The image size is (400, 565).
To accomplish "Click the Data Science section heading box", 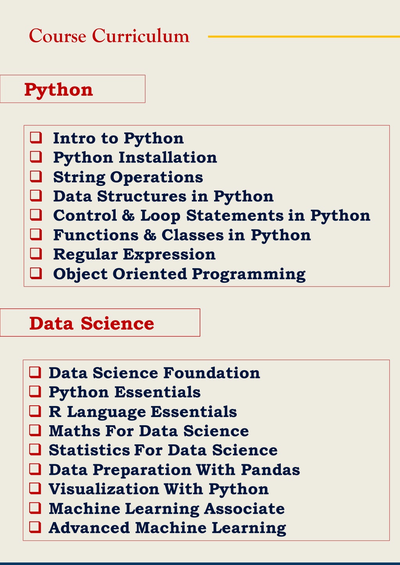I will 100,323.
